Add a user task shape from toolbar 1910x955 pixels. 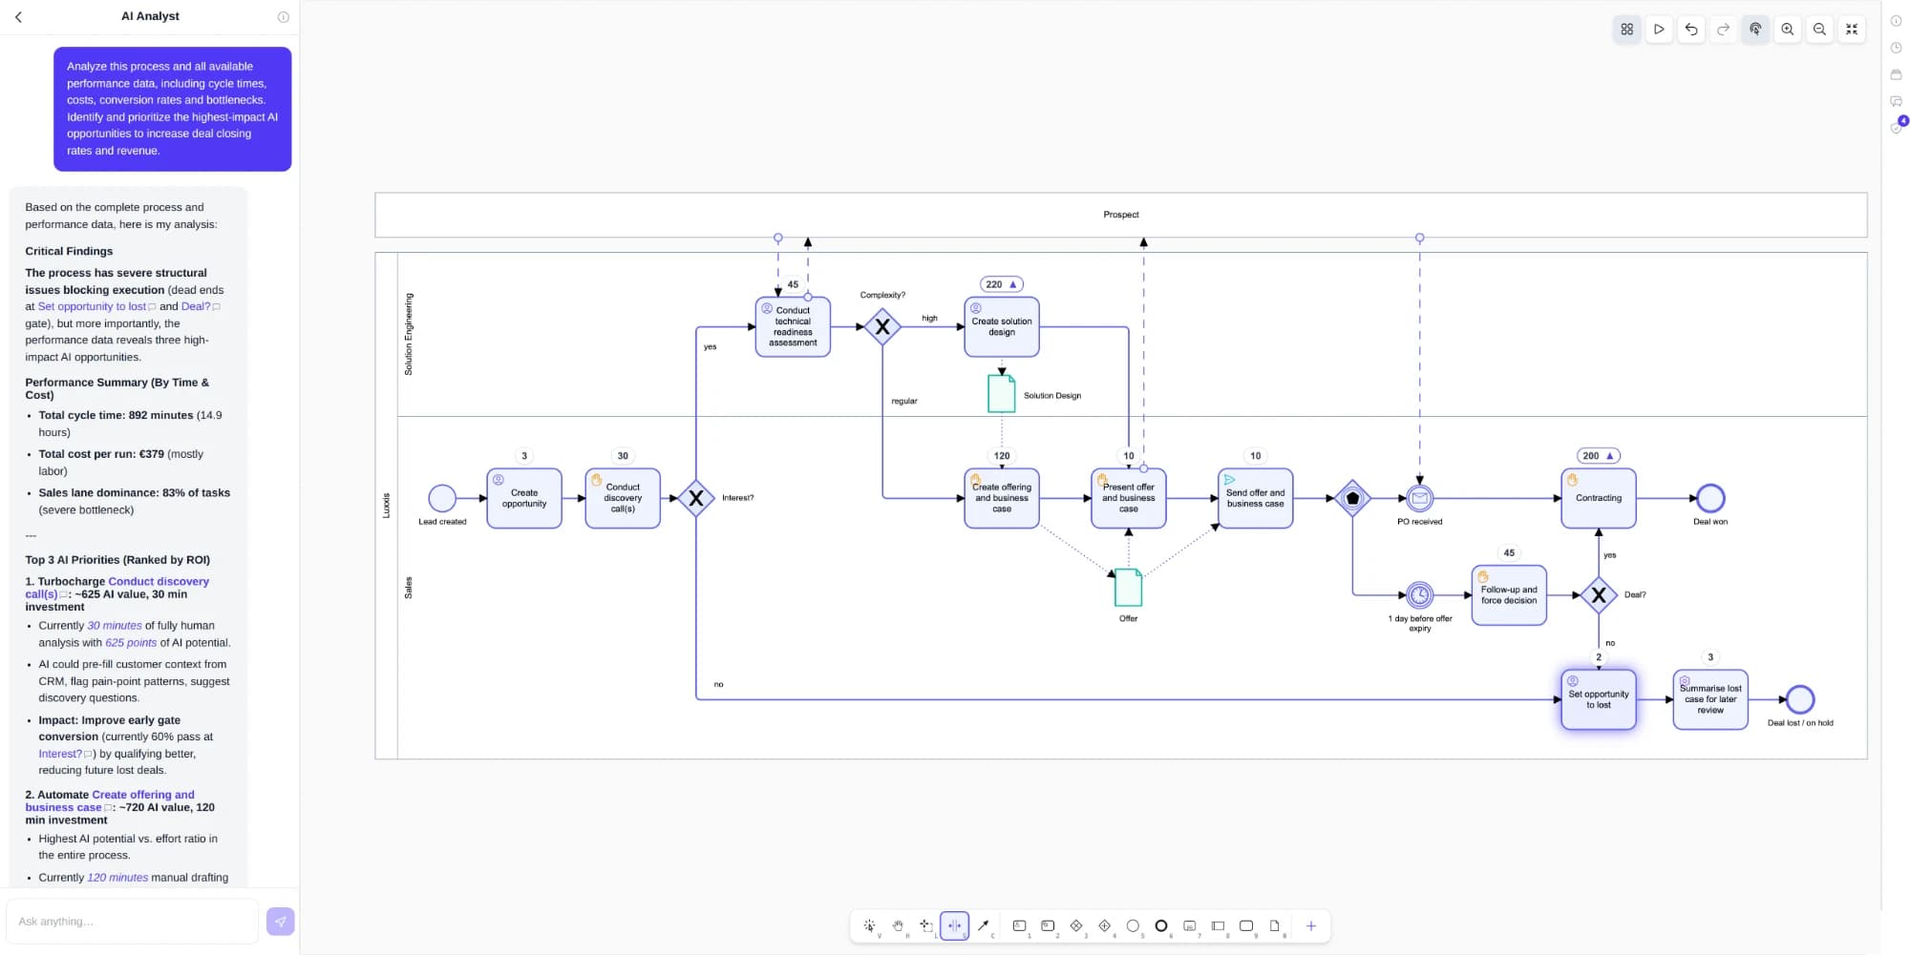tap(1019, 925)
